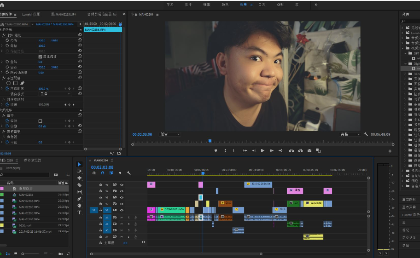The width and height of the screenshot is (420, 258).
Task: Click the Lift button in Program Monitor
Action: point(292,151)
